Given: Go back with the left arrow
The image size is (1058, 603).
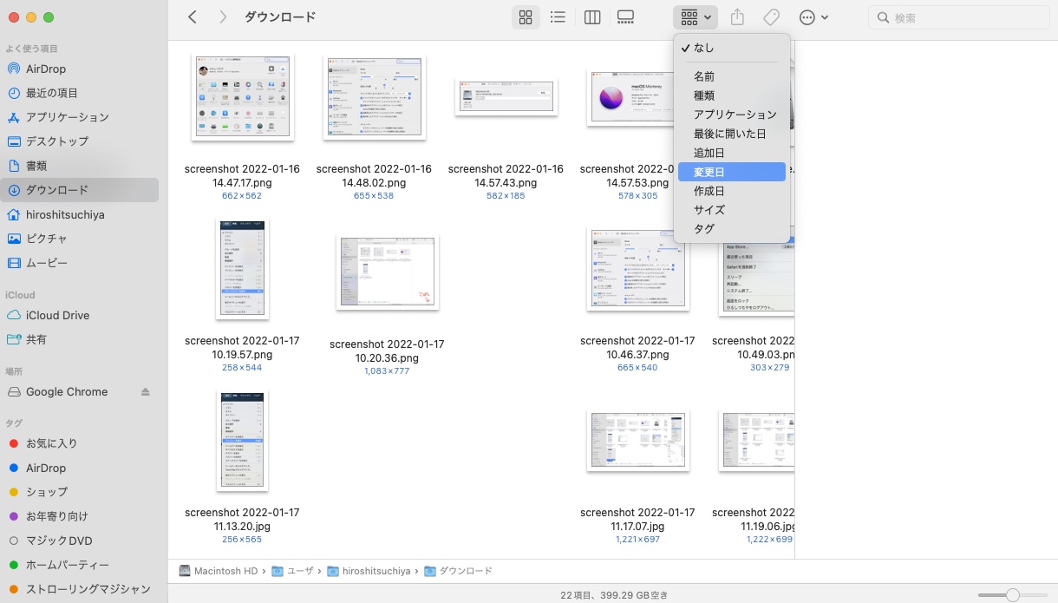Looking at the screenshot, I should pos(193,17).
